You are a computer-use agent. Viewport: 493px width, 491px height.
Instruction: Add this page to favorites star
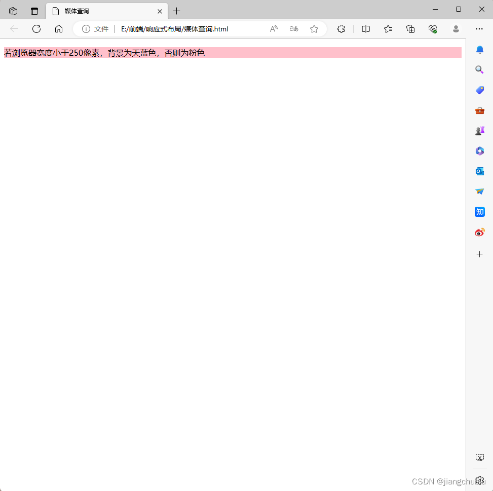click(x=314, y=29)
